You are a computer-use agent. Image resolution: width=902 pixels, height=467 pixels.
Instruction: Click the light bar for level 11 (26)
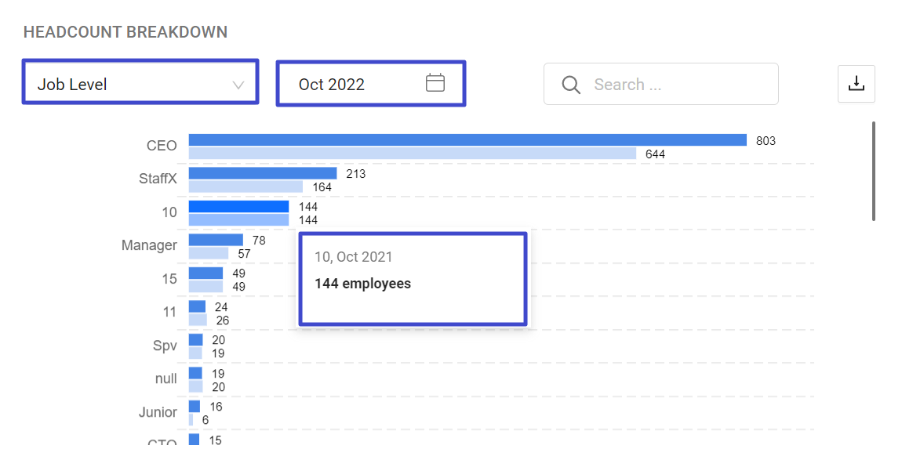[198, 320]
